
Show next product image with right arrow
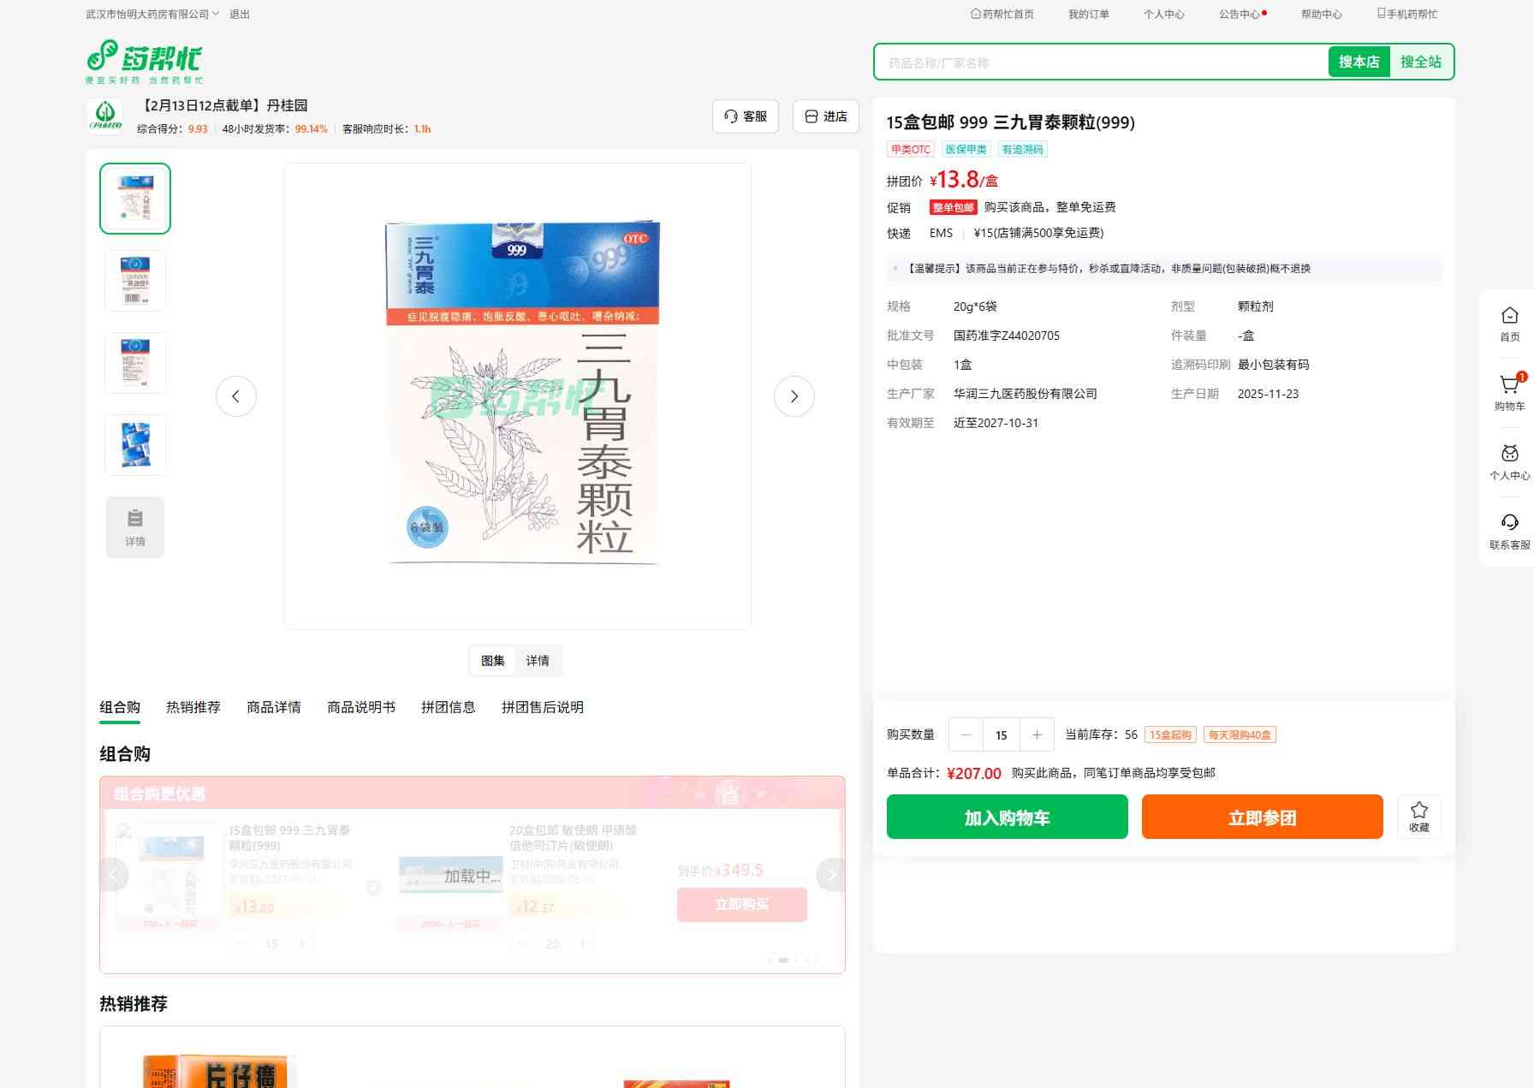pos(794,396)
